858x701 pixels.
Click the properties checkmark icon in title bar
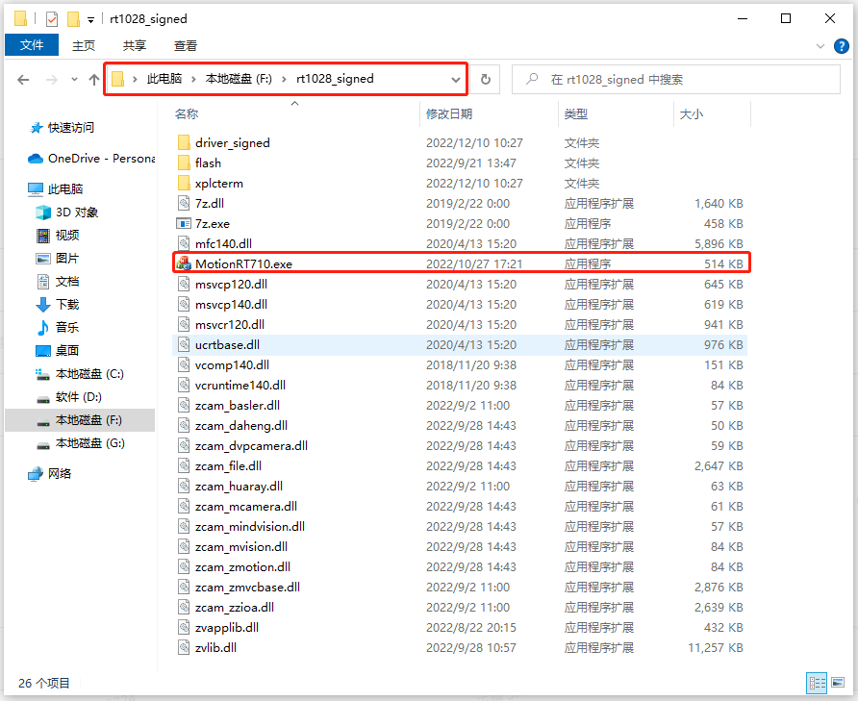(52, 19)
